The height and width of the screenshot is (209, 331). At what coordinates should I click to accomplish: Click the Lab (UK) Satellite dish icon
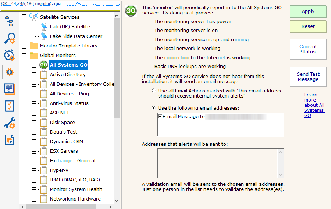click(x=44, y=26)
